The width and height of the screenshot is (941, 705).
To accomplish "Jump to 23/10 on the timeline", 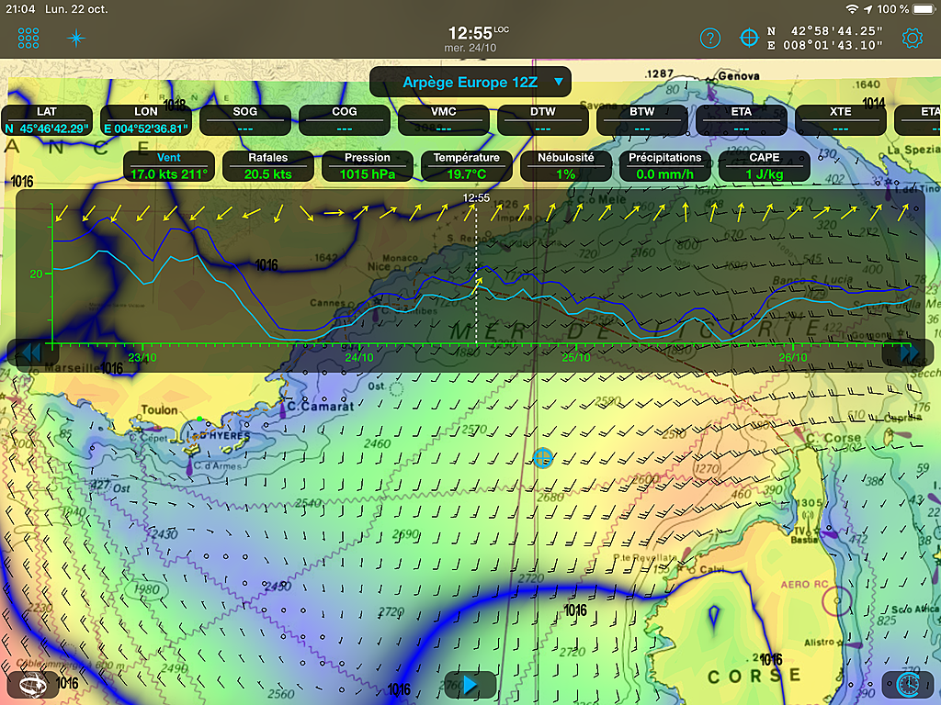I will 142,358.
